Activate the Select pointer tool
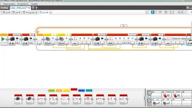This screenshot has height=108, width=192. tap(152, 12)
